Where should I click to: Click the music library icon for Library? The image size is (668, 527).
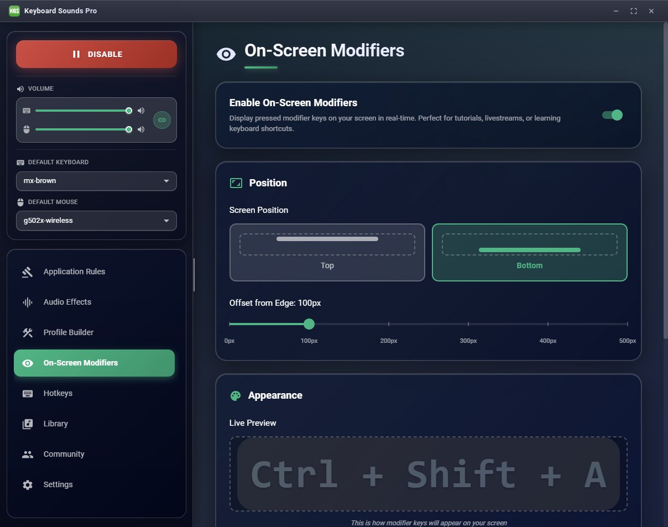coord(28,424)
